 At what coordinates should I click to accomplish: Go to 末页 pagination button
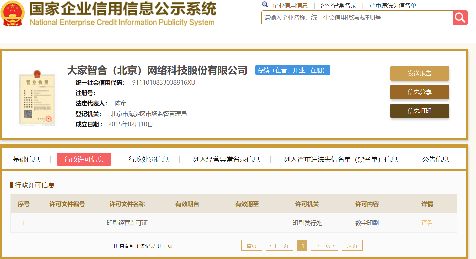(352, 245)
